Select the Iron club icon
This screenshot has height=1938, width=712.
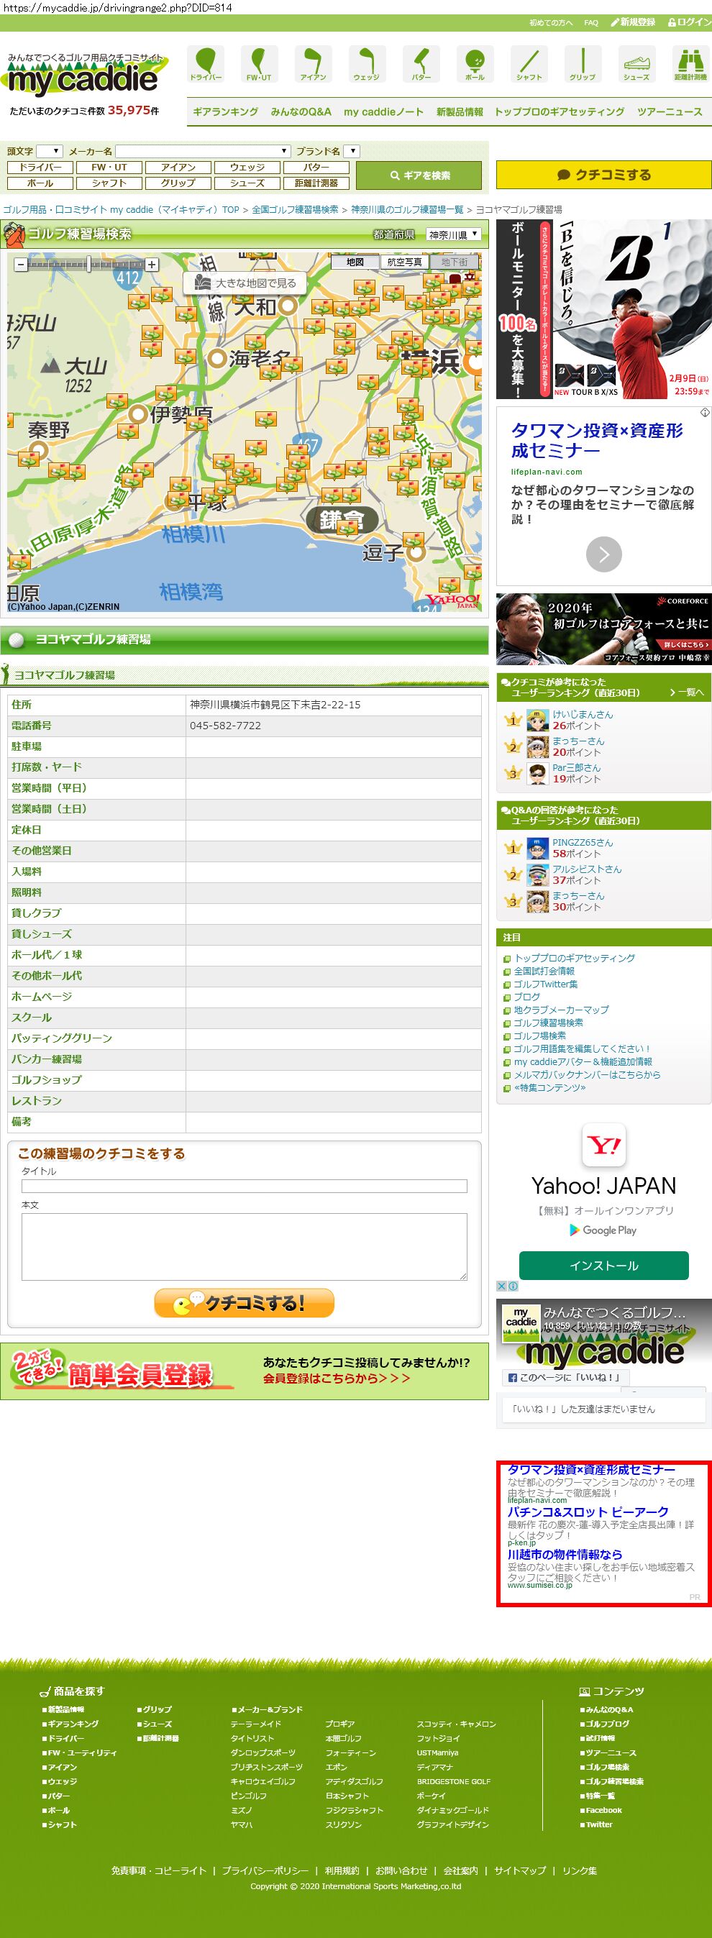(313, 63)
